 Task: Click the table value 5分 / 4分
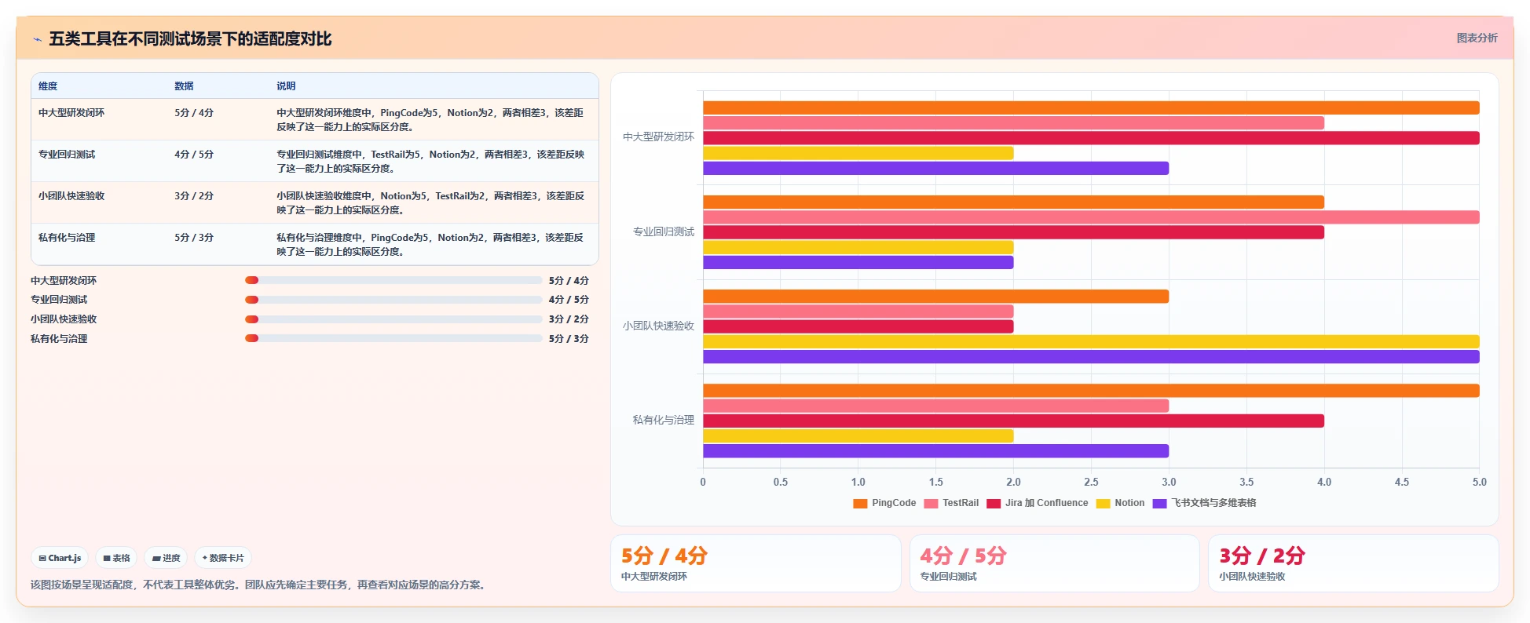click(x=194, y=113)
